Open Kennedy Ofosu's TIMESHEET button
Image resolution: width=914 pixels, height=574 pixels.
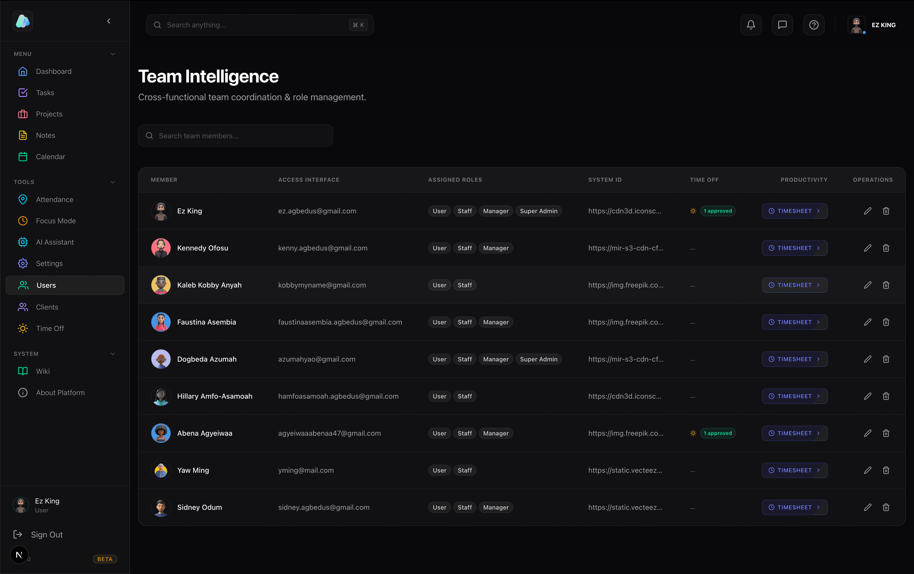(794, 248)
